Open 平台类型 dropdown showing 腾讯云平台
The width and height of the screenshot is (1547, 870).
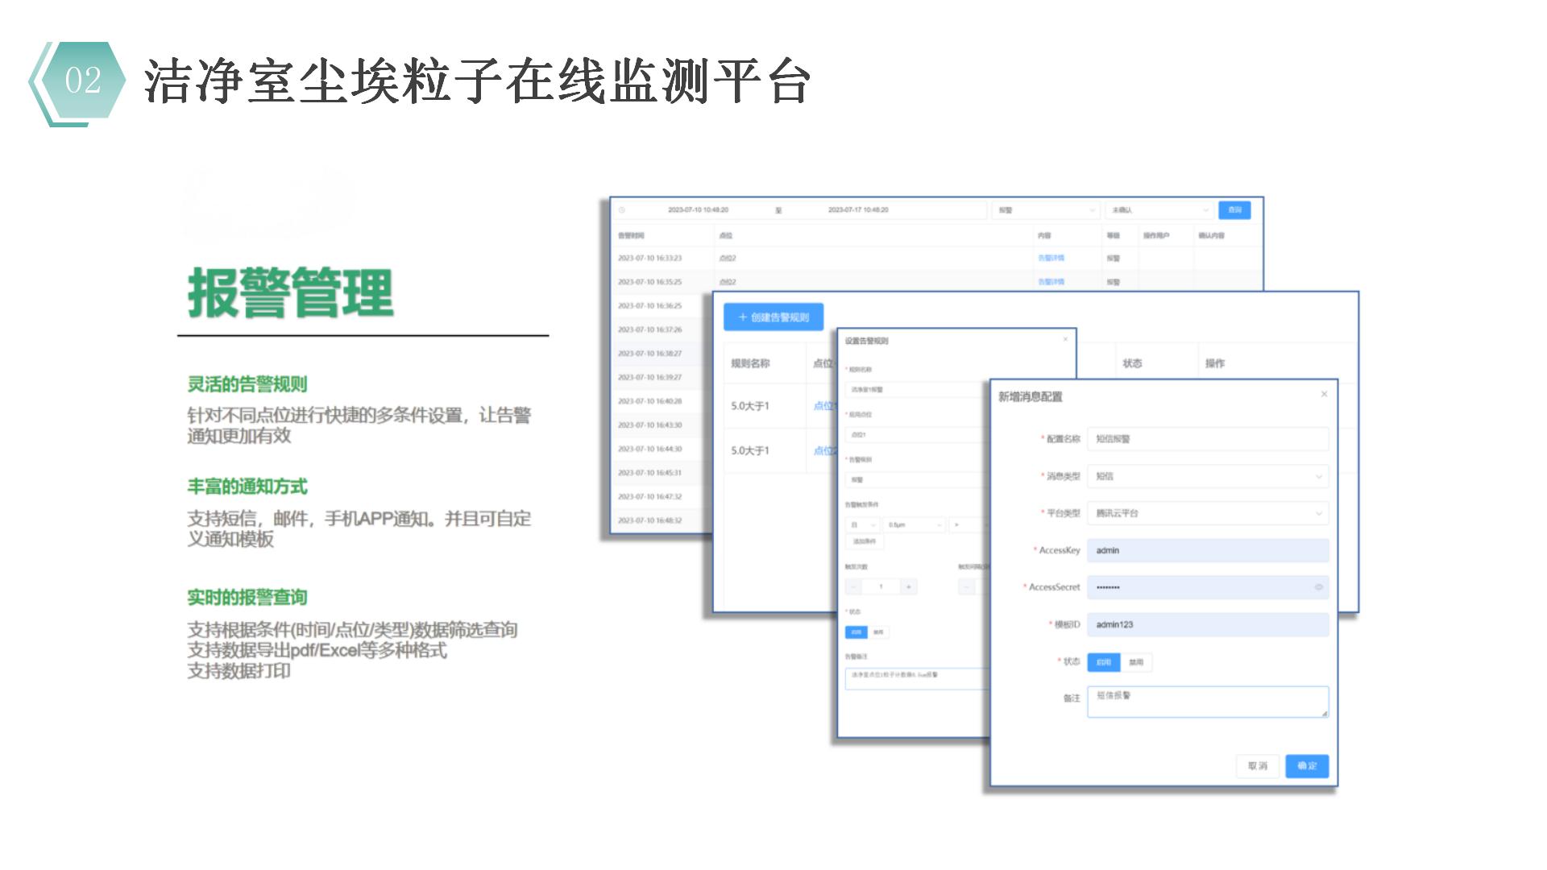tap(1207, 513)
